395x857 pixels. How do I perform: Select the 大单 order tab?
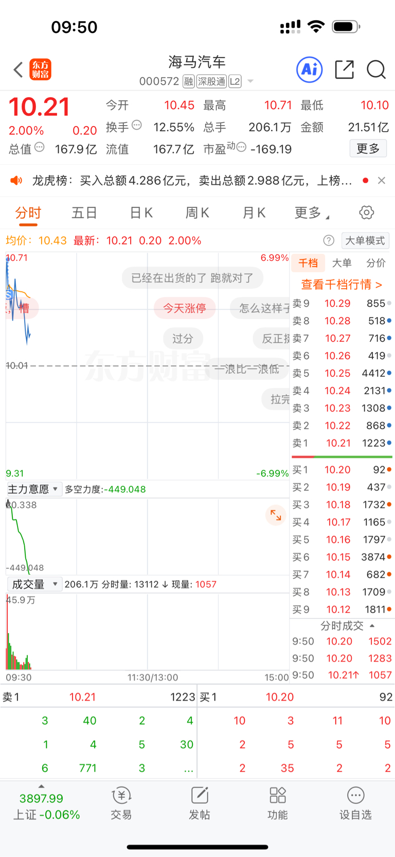pyautogui.click(x=342, y=263)
